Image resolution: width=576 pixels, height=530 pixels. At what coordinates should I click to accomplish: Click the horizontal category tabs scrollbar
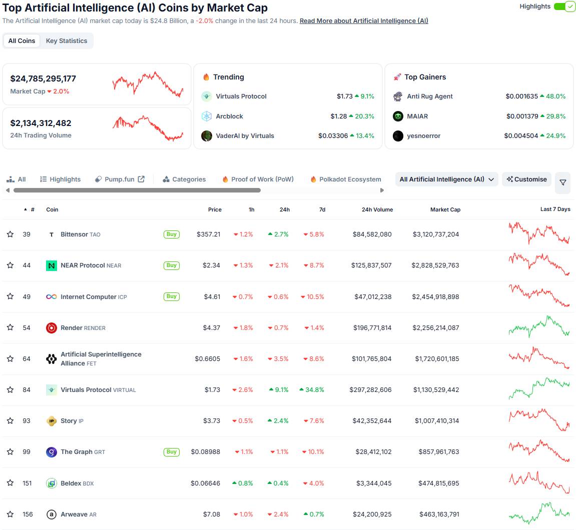point(137,190)
